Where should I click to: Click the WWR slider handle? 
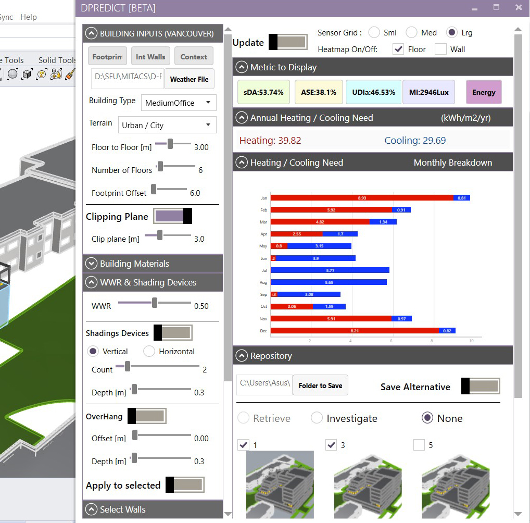[155, 303]
